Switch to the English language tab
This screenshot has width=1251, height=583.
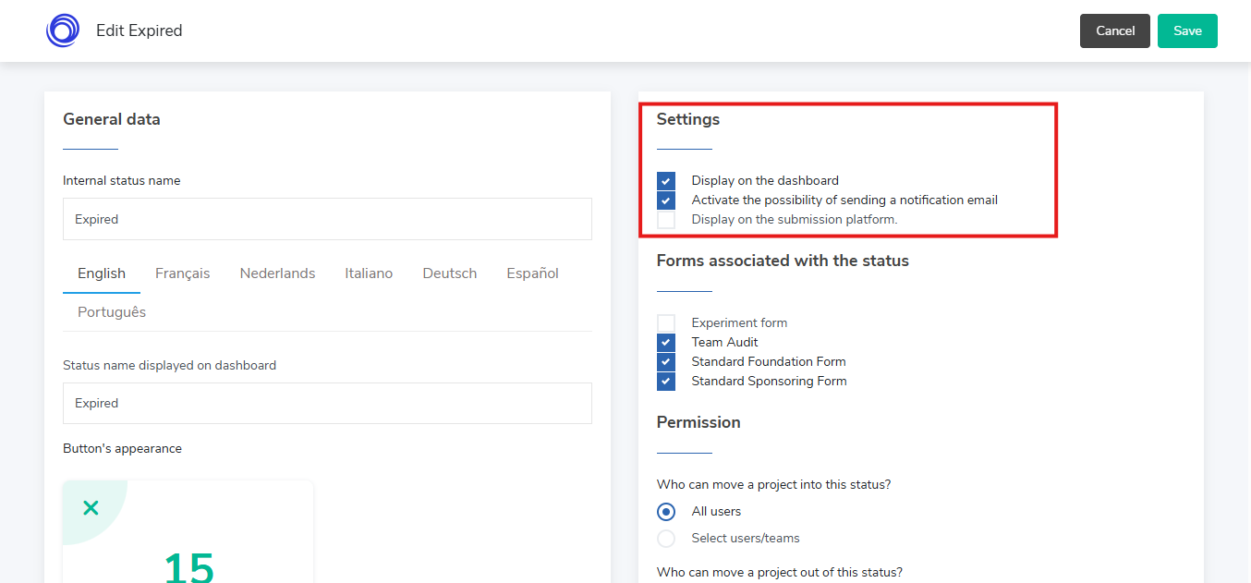click(102, 273)
